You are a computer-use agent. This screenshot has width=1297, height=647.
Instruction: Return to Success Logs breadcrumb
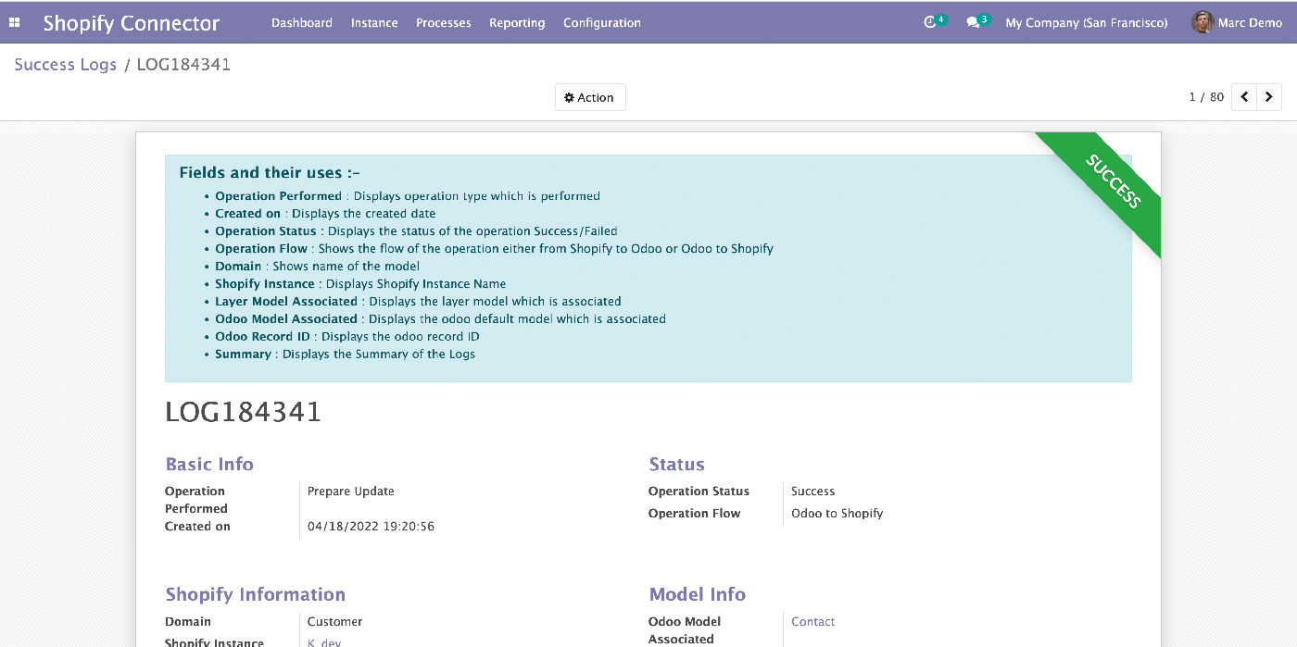pyautogui.click(x=66, y=65)
